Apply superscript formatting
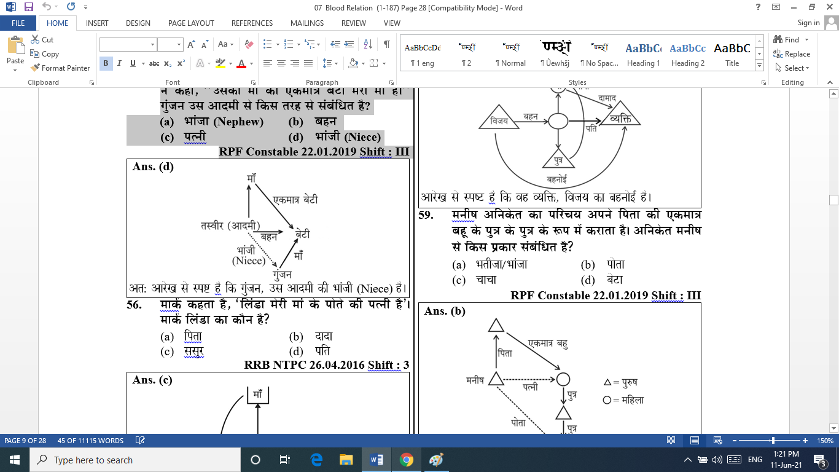Screen dimensions: 839x472 click(x=181, y=63)
